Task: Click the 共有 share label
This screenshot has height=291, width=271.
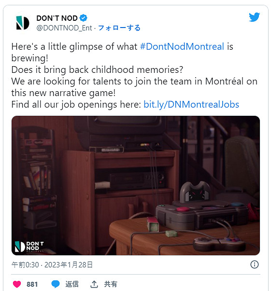Action: pos(111,284)
